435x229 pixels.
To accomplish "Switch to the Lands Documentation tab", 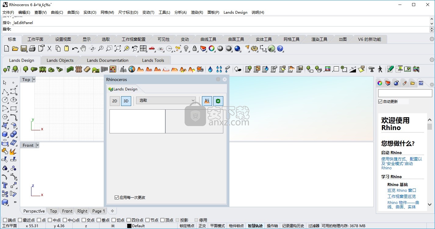I will coord(108,60).
